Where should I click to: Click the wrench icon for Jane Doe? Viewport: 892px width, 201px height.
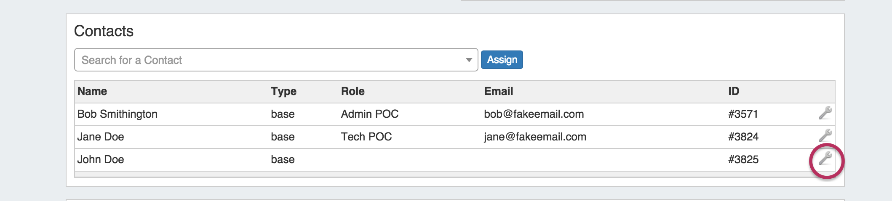point(825,135)
